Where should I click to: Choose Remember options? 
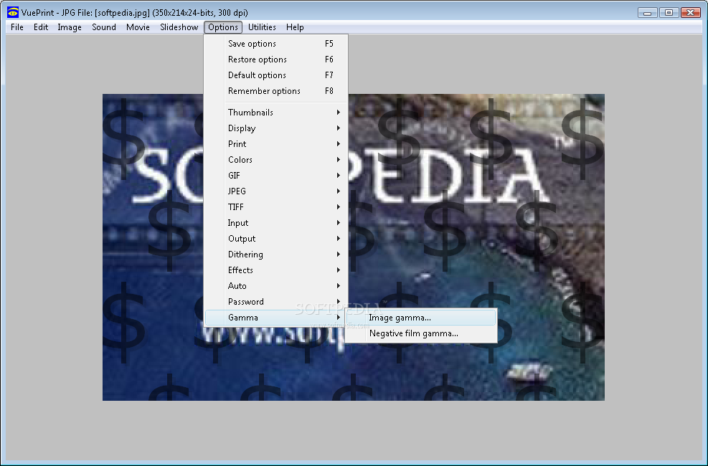coord(276,91)
